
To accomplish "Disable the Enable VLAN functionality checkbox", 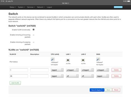I will tap(34, 30).
